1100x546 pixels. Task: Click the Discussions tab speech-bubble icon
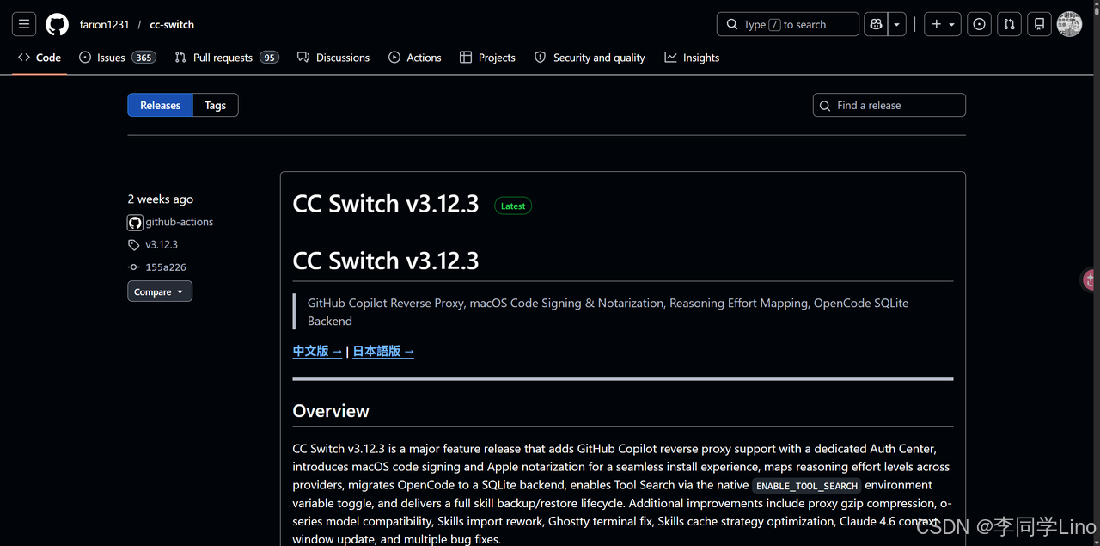(x=303, y=58)
